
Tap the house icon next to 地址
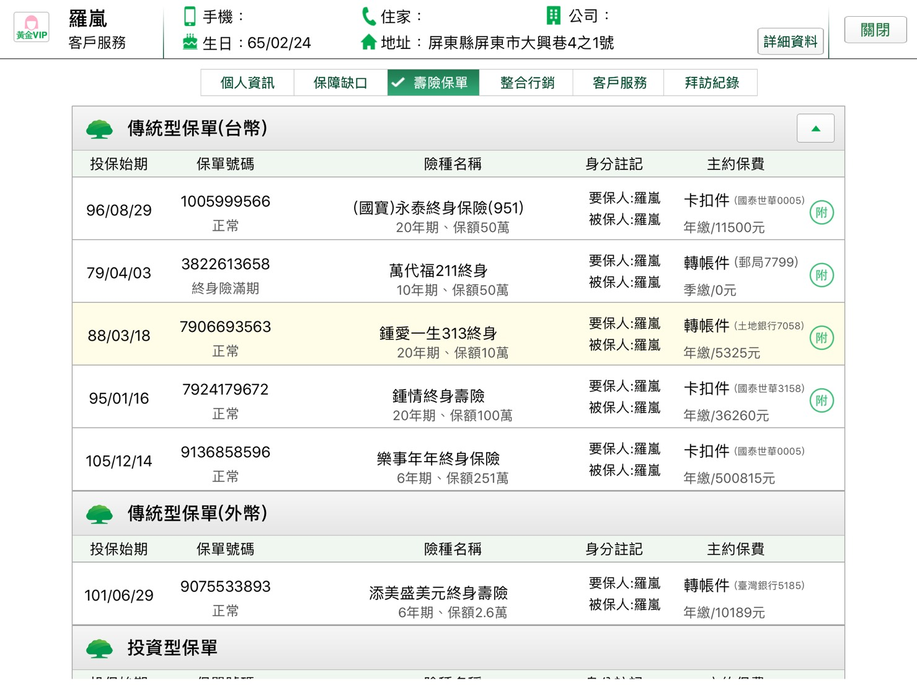point(368,42)
